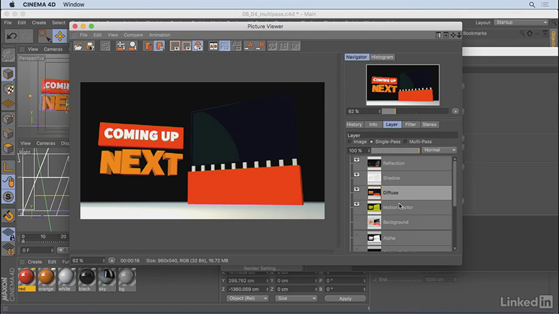Click the navigator preview thumbnail
The image size is (559, 314).
(403, 85)
